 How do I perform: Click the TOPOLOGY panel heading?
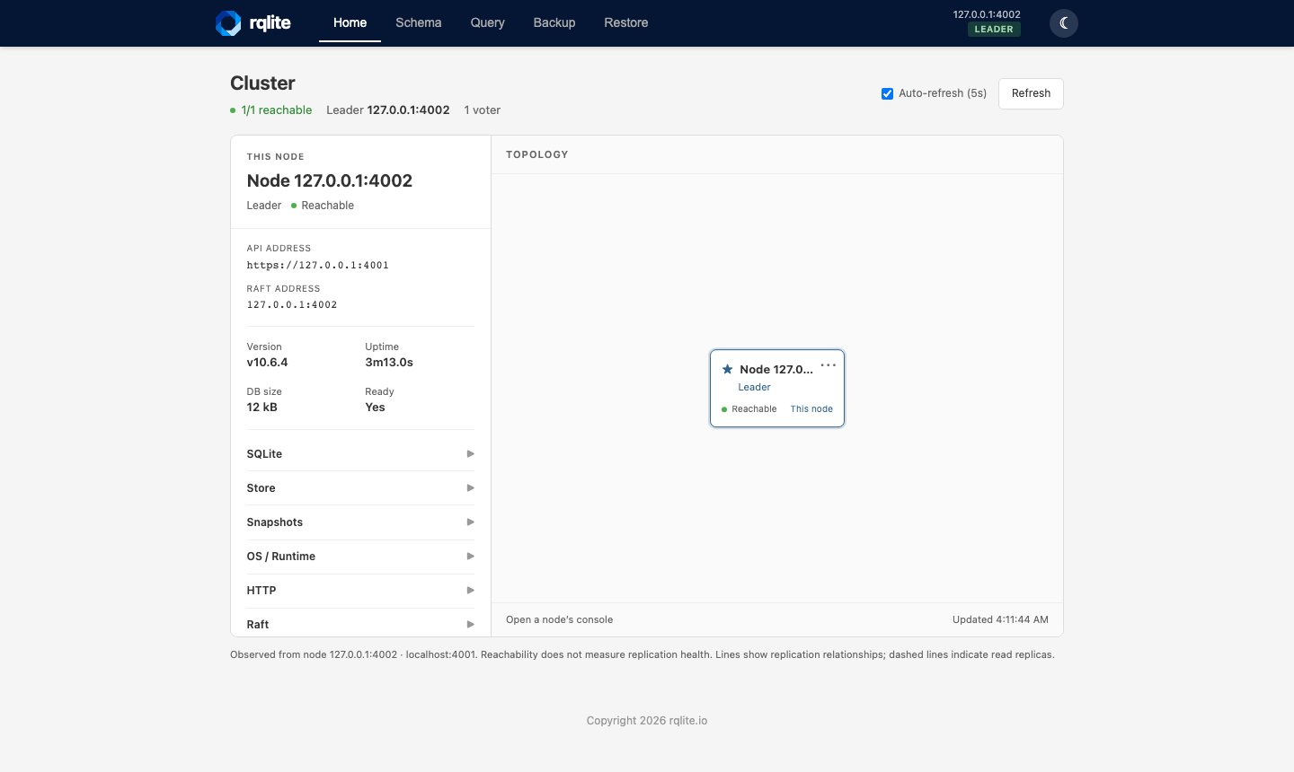(x=537, y=154)
